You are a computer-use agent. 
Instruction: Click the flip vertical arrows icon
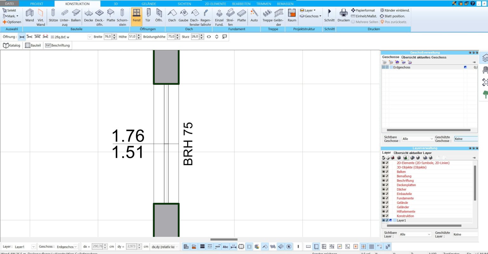tap(217, 37)
